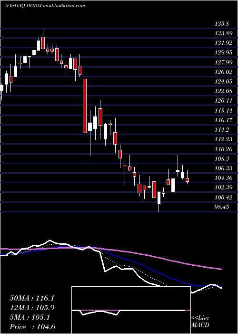Image resolution: width=238 pixels, height=334 pixels.
Task: Click the 12MA : 105.9 reading
Action: pyautogui.click(x=32, y=308)
